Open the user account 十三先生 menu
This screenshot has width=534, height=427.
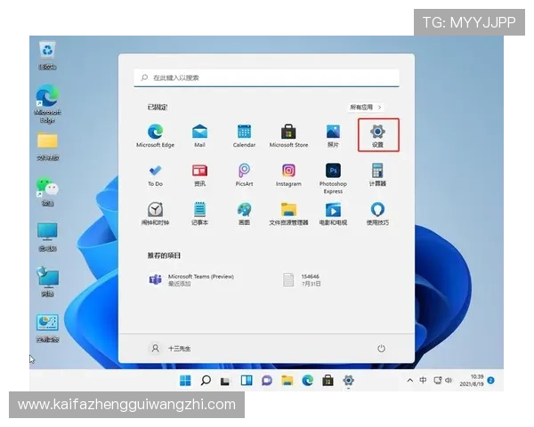171,349
